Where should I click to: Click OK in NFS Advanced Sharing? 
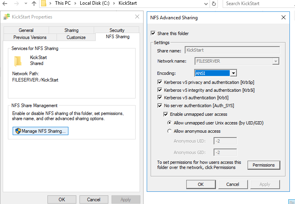pos(201,184)
